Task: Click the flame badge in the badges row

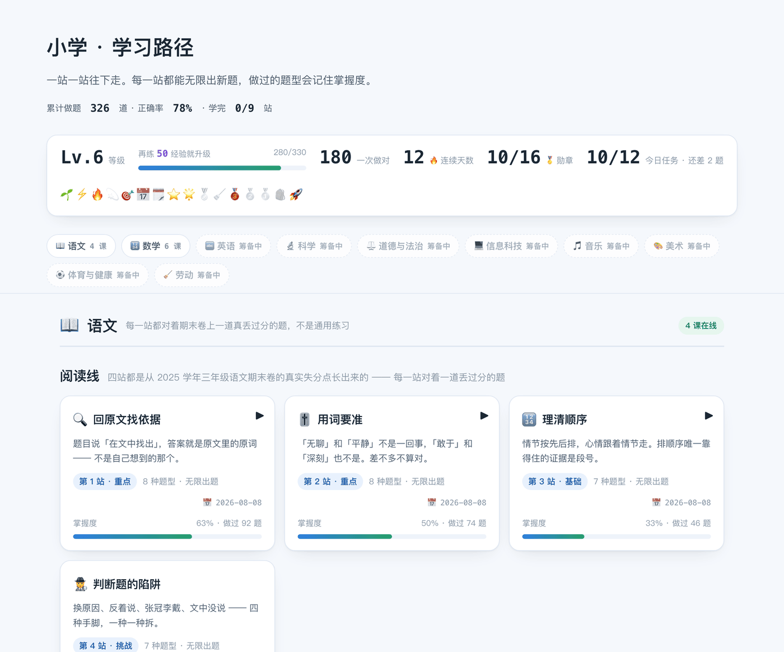Action: pos(97,195)
